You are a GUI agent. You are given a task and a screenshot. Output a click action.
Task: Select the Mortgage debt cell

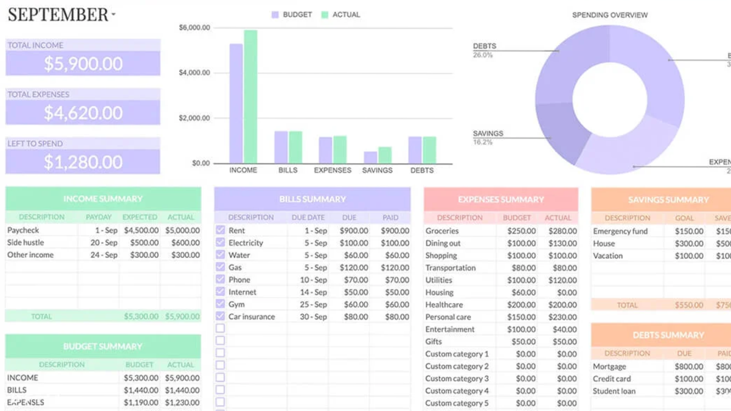(x=627, y=366)
